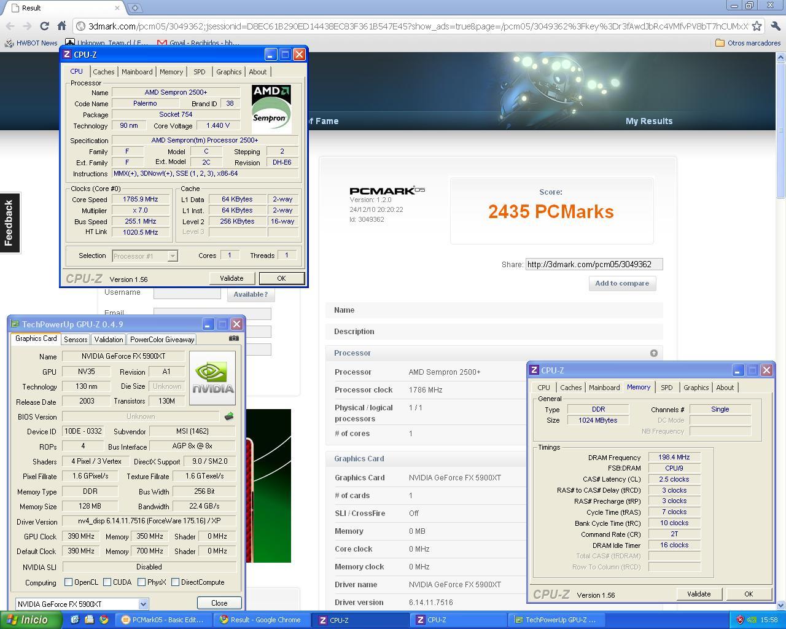Click the red shield tray icon
786x629 pixels.
[x=740, y=620]
